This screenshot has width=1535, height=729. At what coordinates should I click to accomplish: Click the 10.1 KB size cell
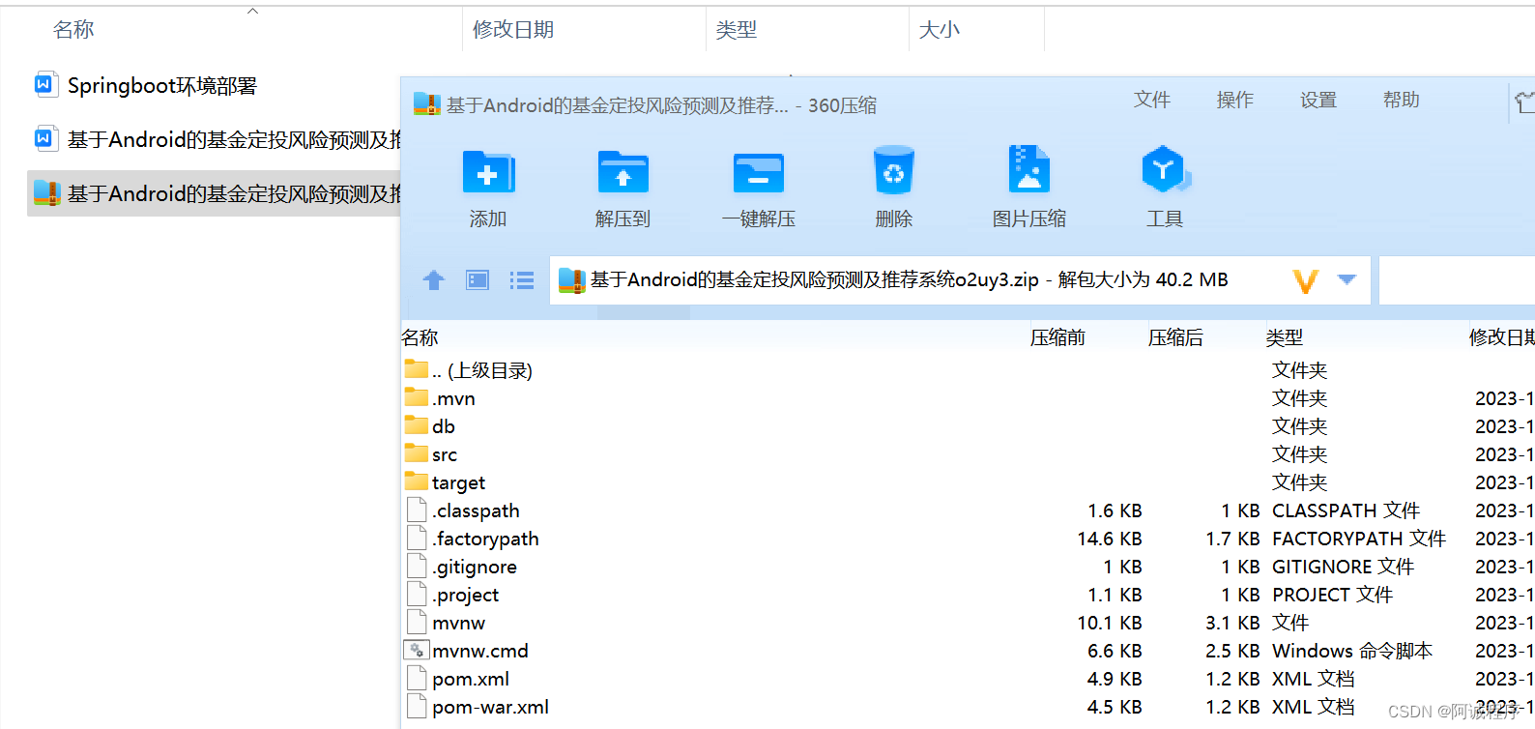click(1110, 623)
